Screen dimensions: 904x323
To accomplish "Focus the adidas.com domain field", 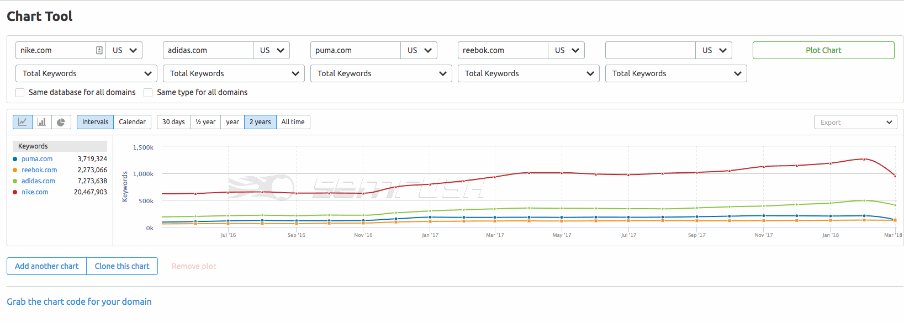I will [208, 50].
